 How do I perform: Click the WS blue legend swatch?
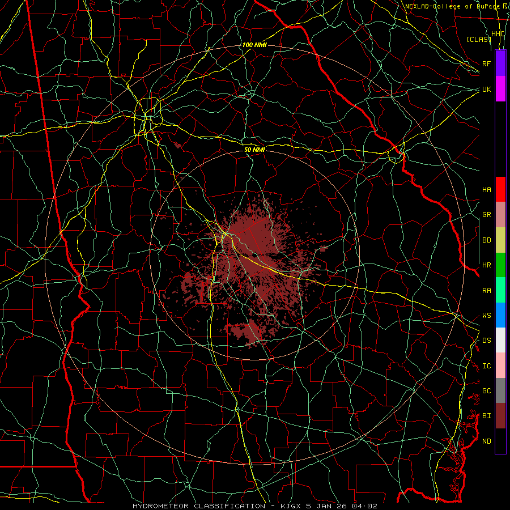point(500,315)
